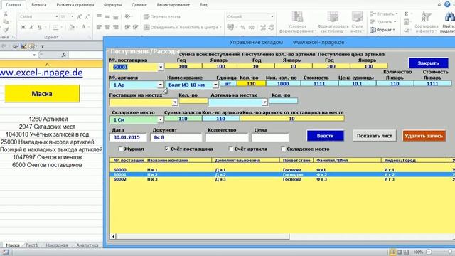Toggle bold (Ж) formatting in ribbon
455x256 pixels.
(23, 27)
